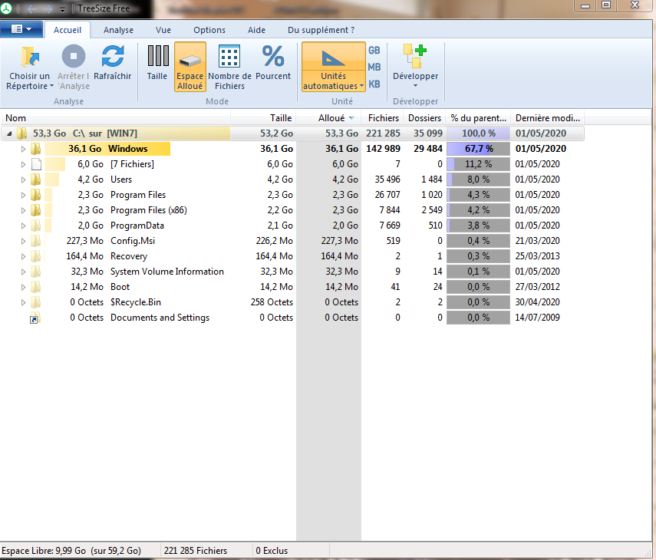Screen dimensions: 656x560
Task: Go back with the title bar arrow
Action: pos(31,8)
